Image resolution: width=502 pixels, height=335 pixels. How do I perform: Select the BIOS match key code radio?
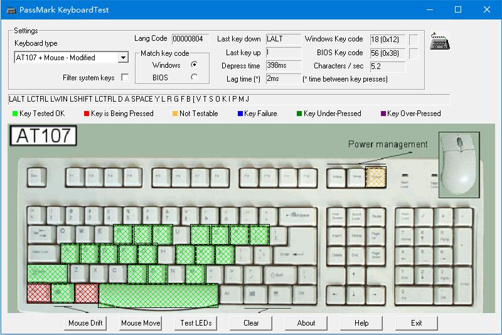point(194,77)
